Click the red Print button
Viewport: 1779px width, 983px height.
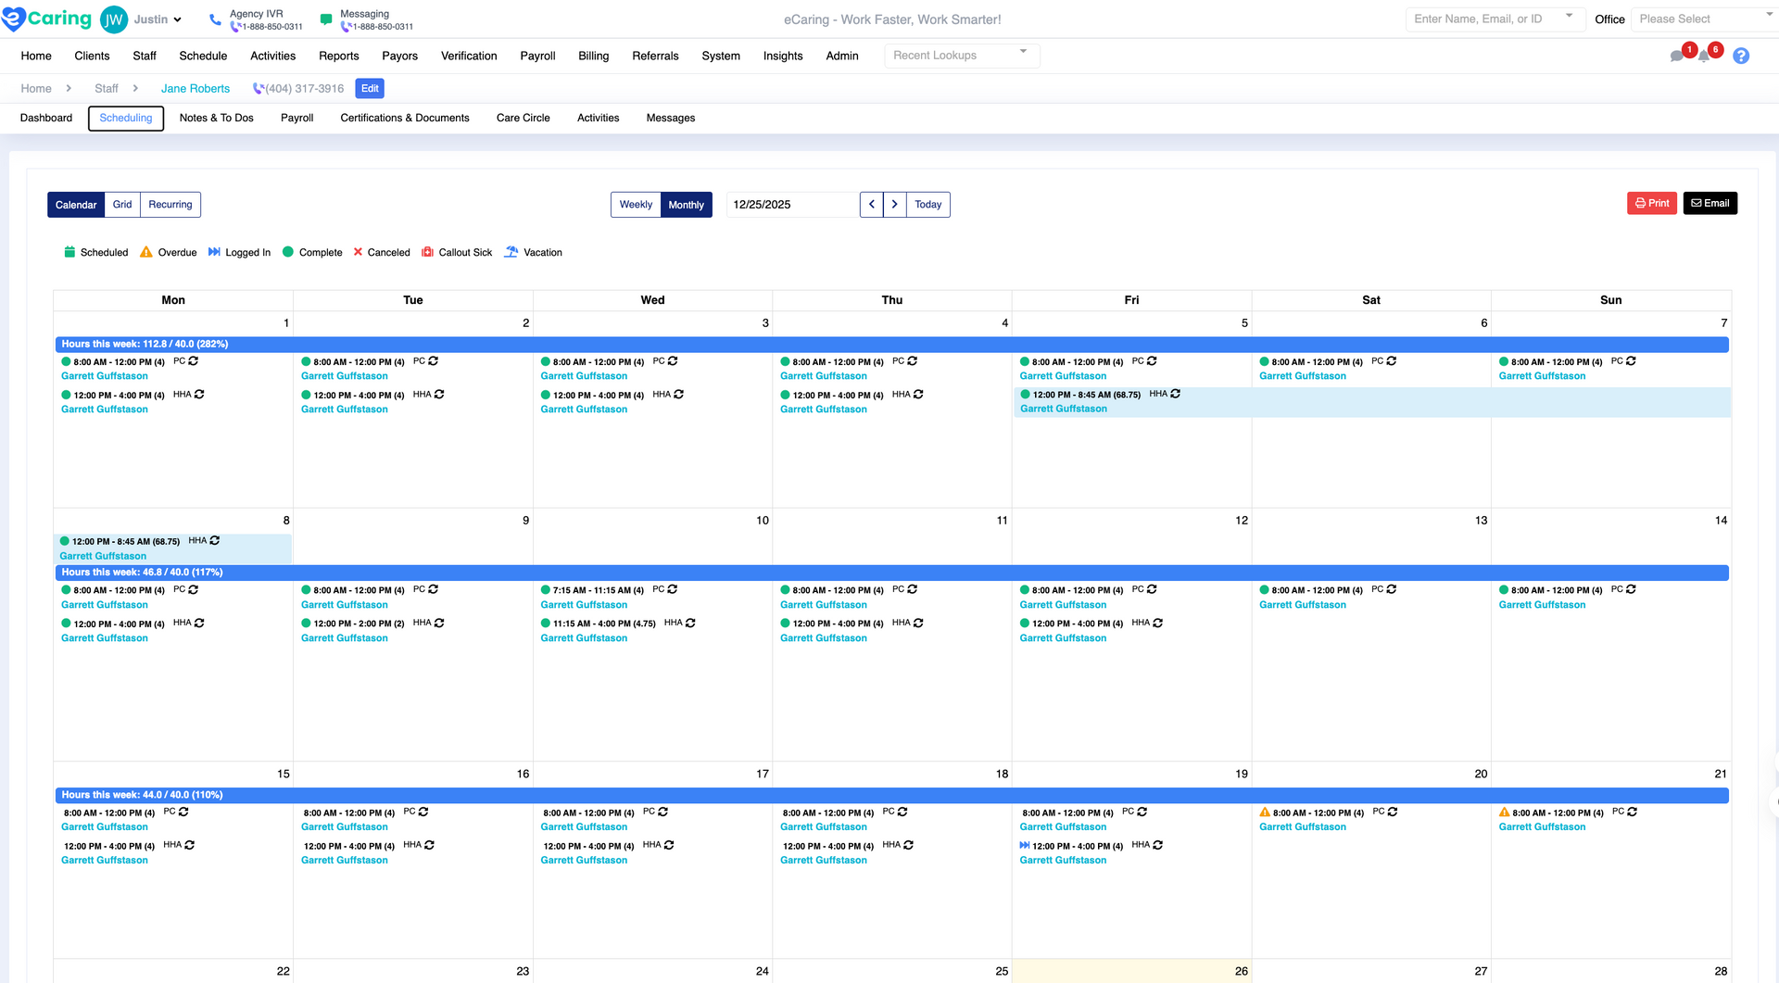click(x=1651, y=204)
